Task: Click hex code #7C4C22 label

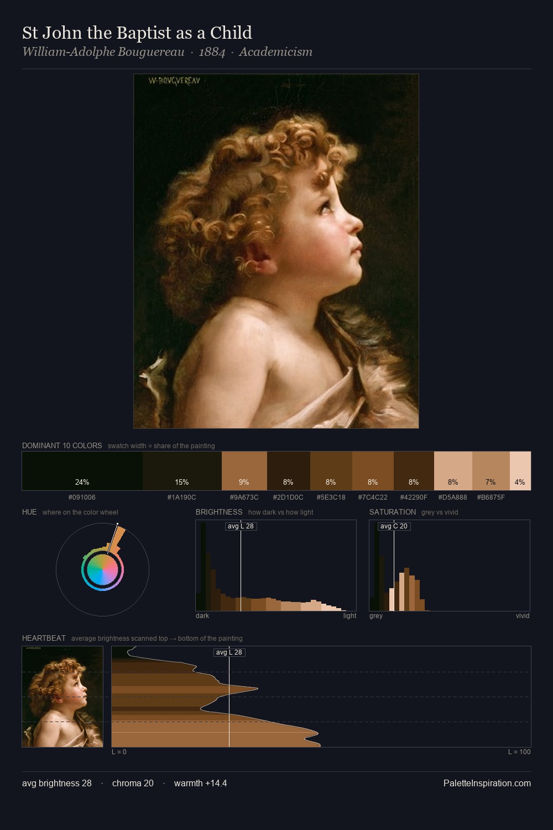Action: [373, 497]
